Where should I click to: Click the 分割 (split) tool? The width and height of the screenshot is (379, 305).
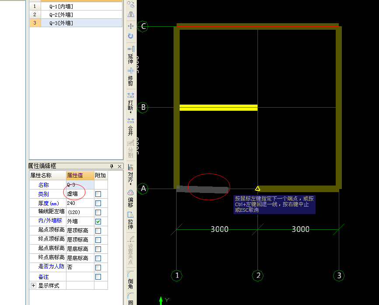pyautogui.click(x=131, y=149)
